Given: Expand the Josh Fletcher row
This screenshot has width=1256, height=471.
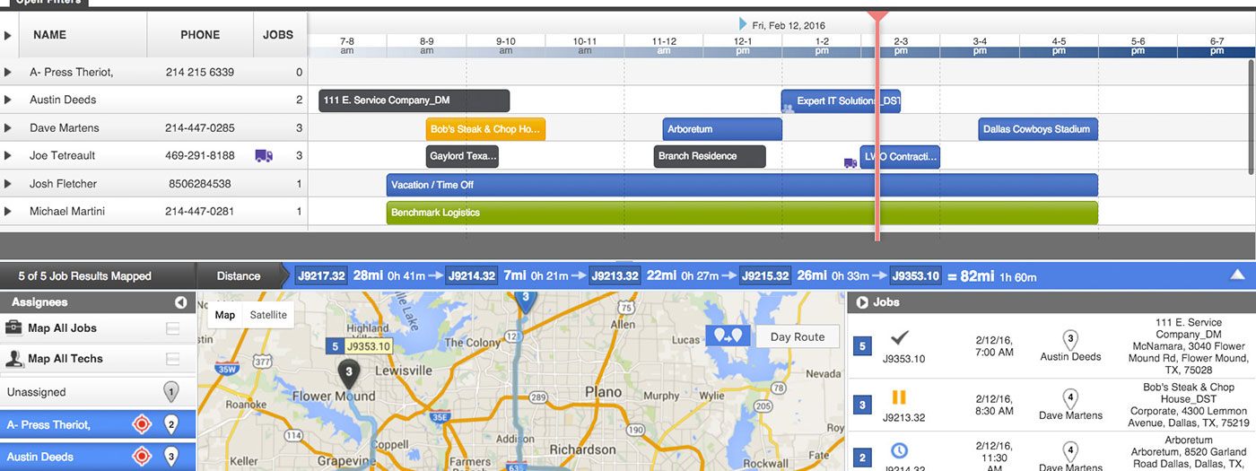Looking at the screenshot, I should coord(8,184).
